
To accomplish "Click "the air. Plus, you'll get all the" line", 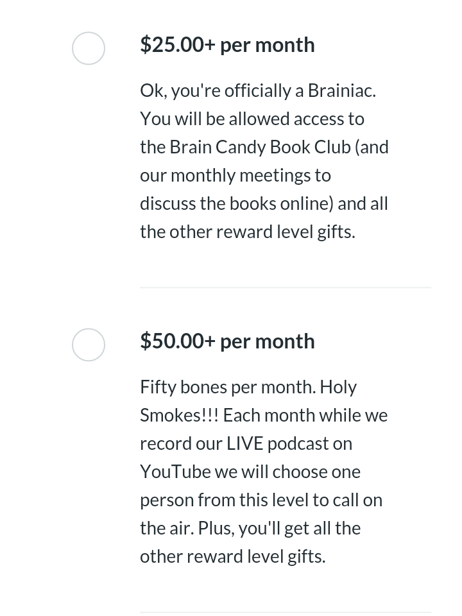I will coord(250,529).
